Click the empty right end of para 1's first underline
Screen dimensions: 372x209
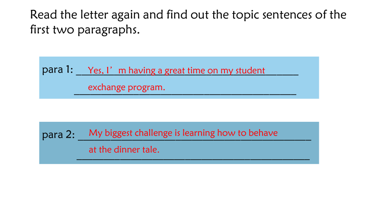(282, 74)
